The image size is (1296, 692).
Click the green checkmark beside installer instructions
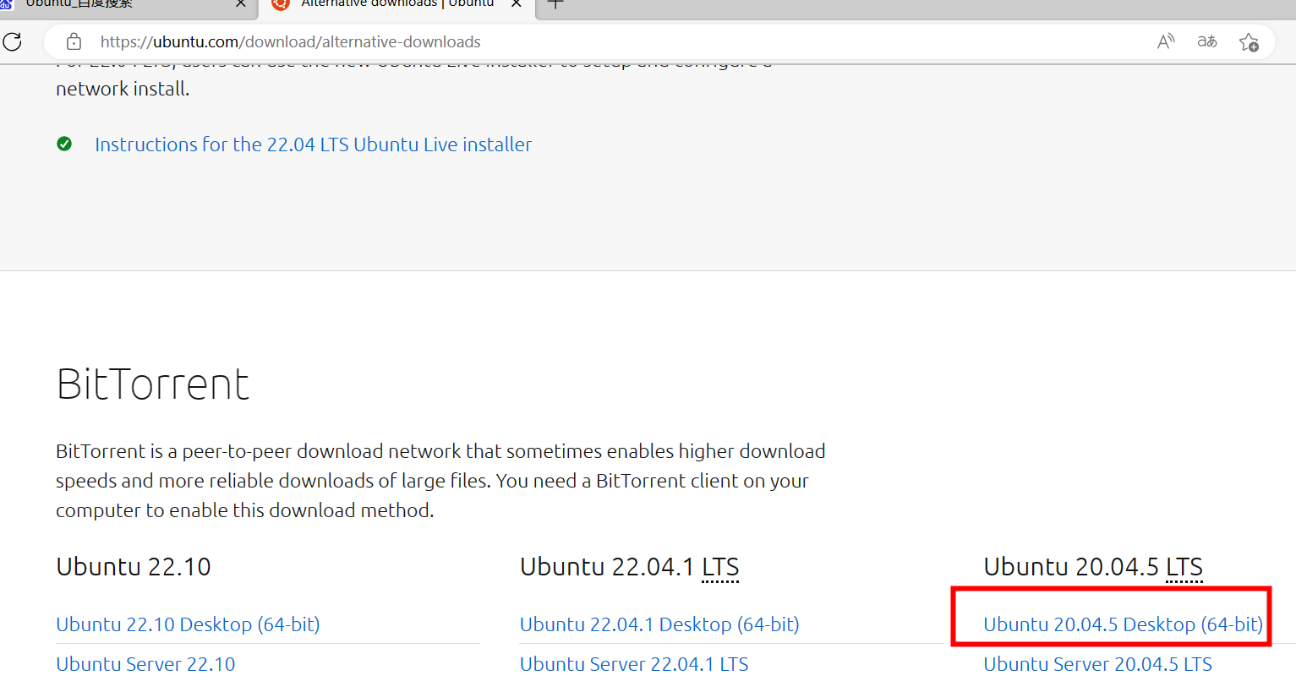(x=64, y=144)
